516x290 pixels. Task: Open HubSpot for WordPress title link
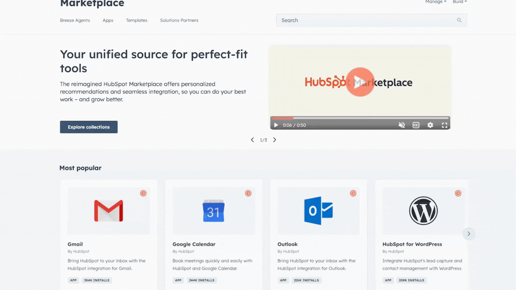[412, 244]
